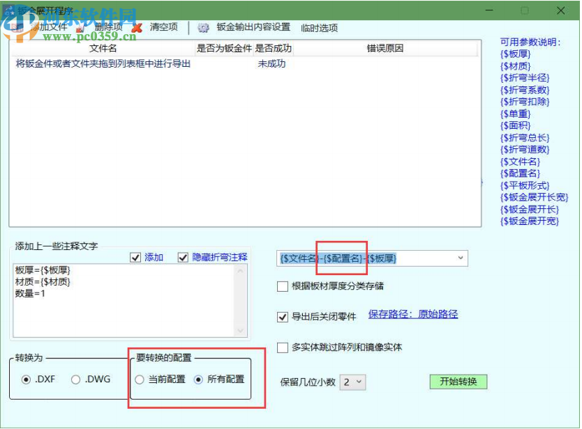
Task: Click the 错误原因 column header
Action: pos(385,49)
